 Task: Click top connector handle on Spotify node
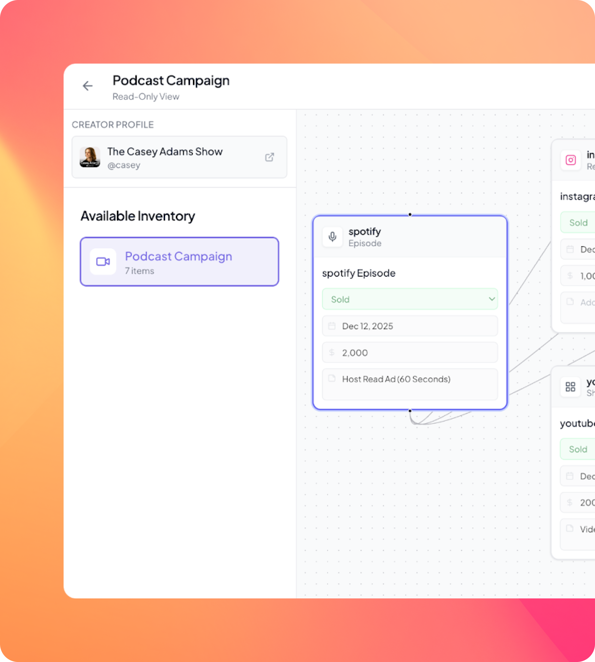(410, 215)
